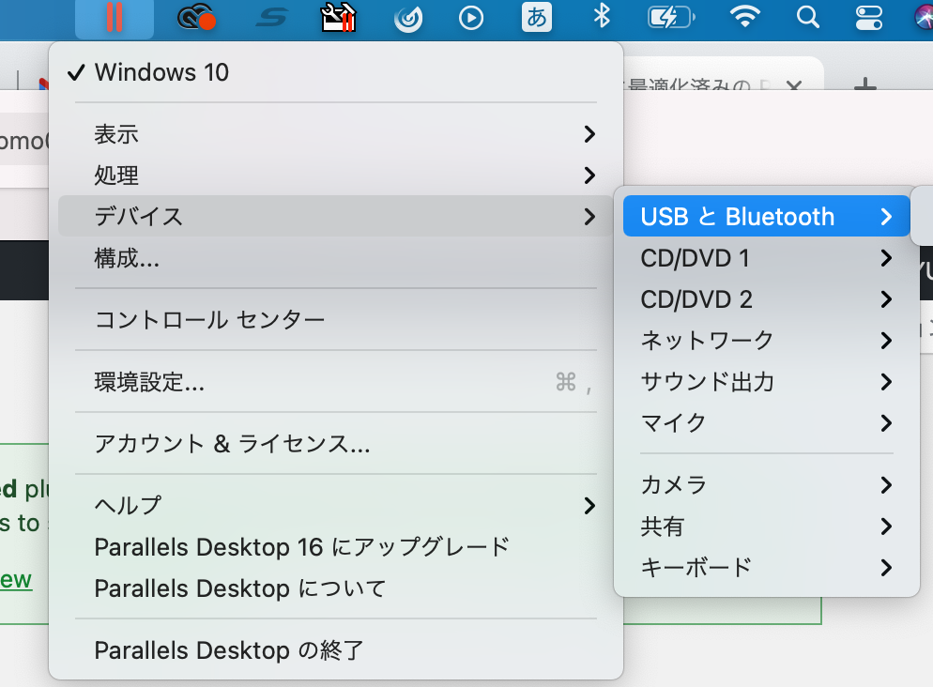Open 環境設定... preferences

(336, 382)
